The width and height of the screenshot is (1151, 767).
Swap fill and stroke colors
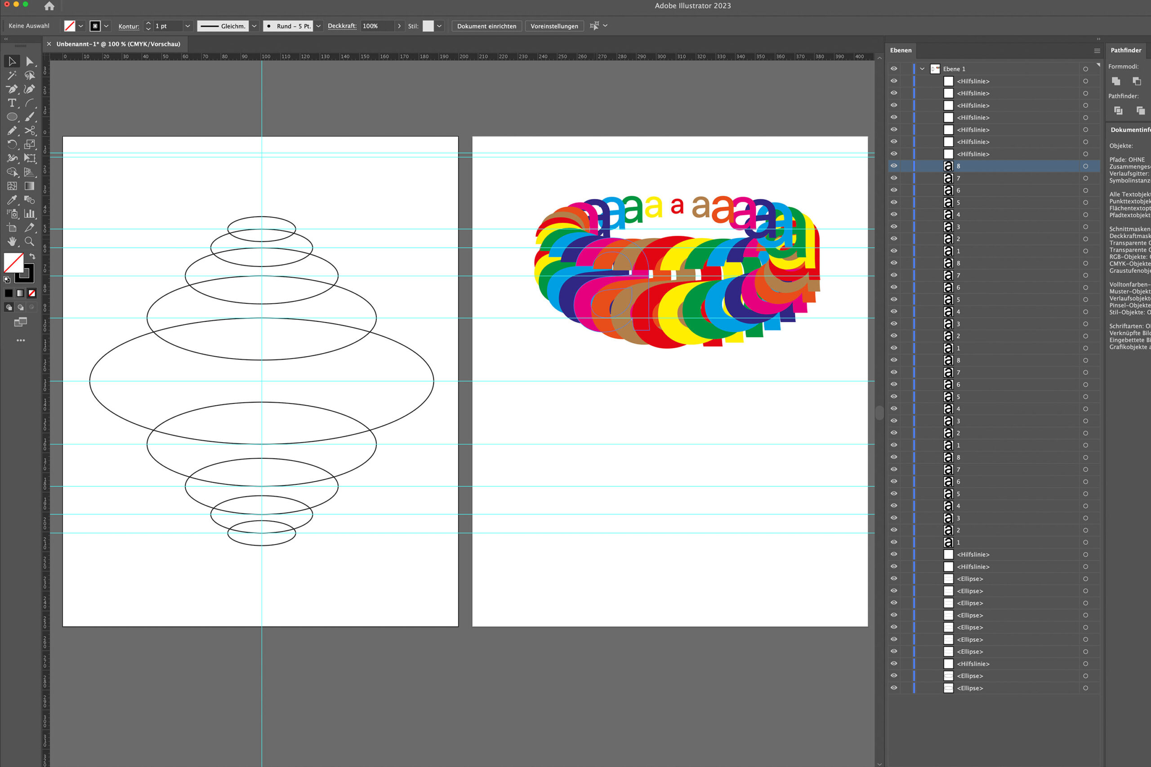pos(32,256)
